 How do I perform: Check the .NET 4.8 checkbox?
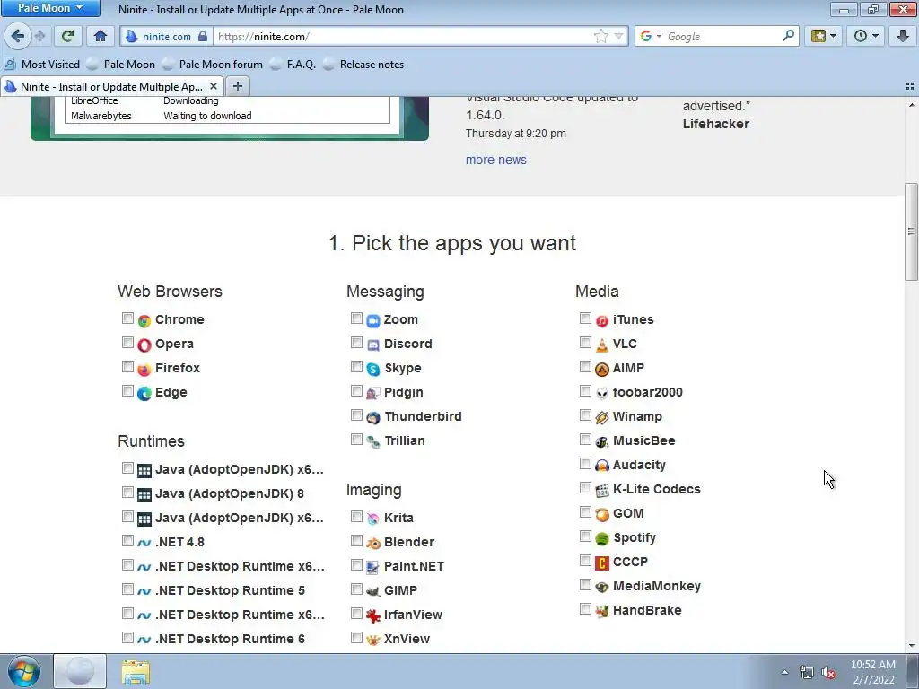(127, 540)
